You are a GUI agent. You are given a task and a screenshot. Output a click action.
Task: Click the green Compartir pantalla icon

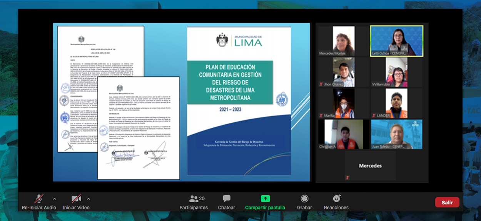(x=265, y=199)
